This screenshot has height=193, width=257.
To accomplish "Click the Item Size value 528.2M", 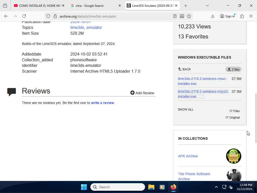I will click(77, 33).
